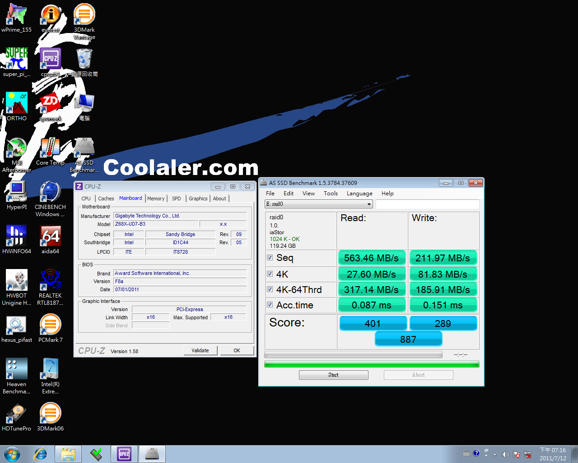Viewport: 578px width, 463px height.
Task: Launch the aida64 desktop shortcut
Action: pyautogui.click(x=51, y=240)
